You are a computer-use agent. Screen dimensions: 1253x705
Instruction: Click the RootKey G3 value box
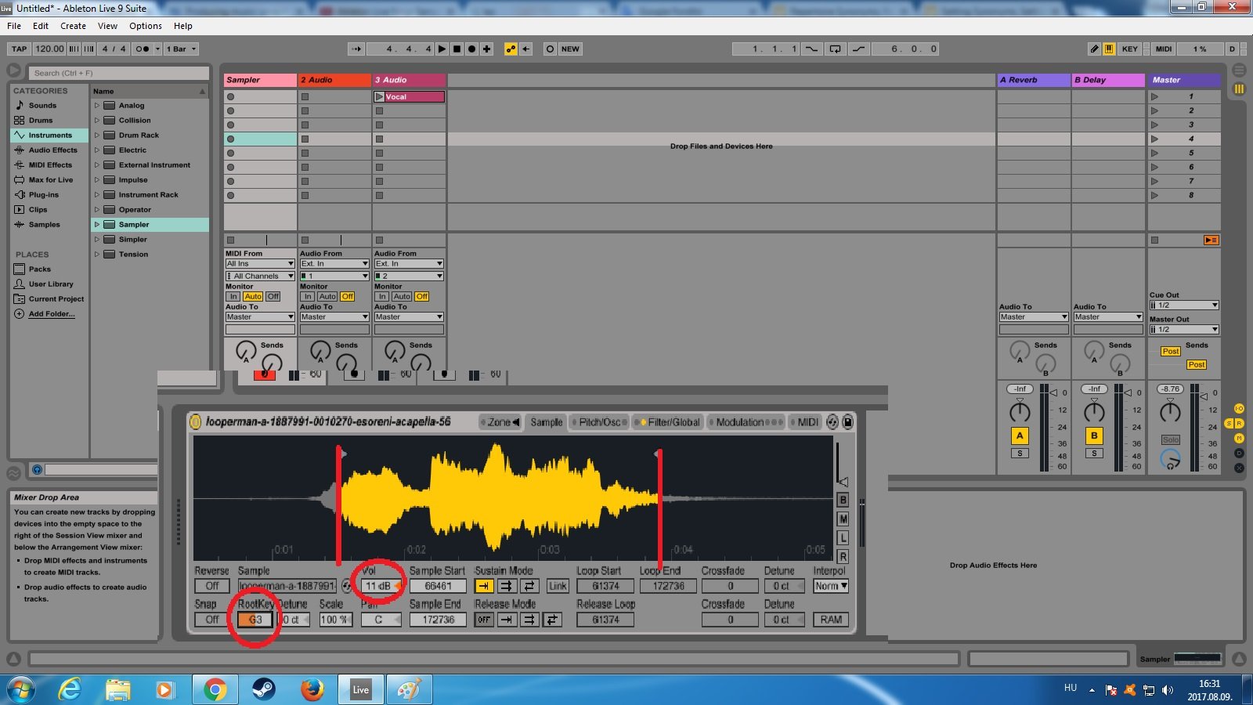255,620
